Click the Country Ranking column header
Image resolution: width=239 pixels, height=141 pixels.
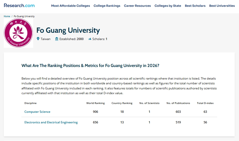122,103
